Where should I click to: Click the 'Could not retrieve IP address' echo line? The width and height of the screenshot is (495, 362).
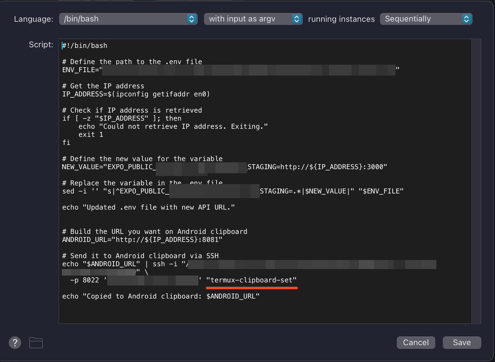173,127
